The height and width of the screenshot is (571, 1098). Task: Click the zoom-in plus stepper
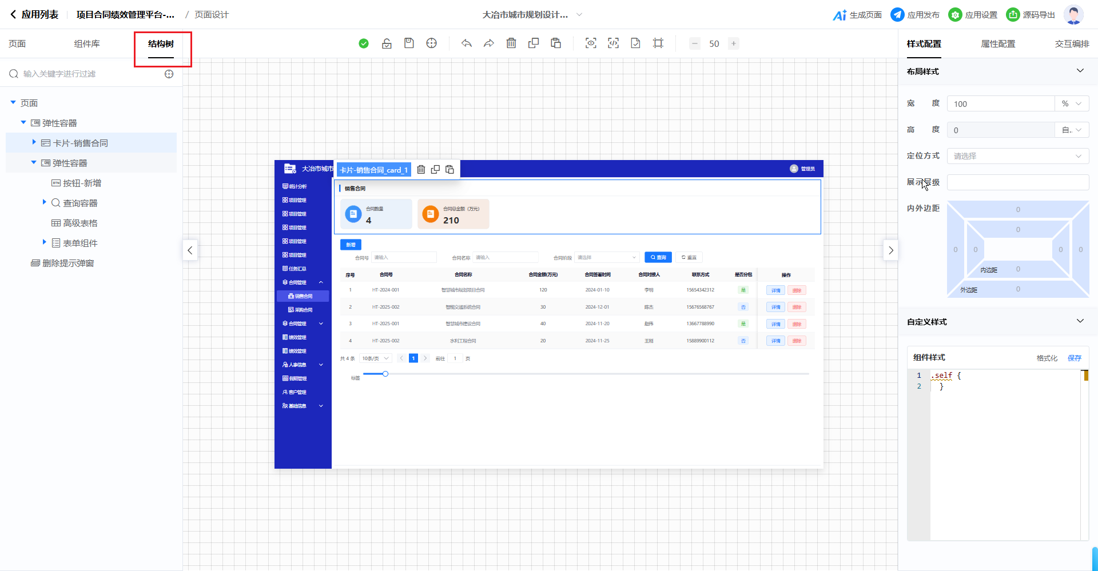pos(734,43)
